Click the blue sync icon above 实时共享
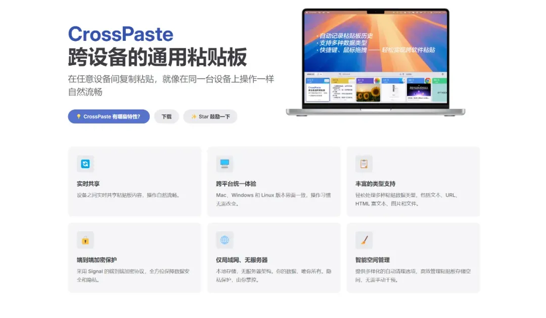 coord(85,164)
